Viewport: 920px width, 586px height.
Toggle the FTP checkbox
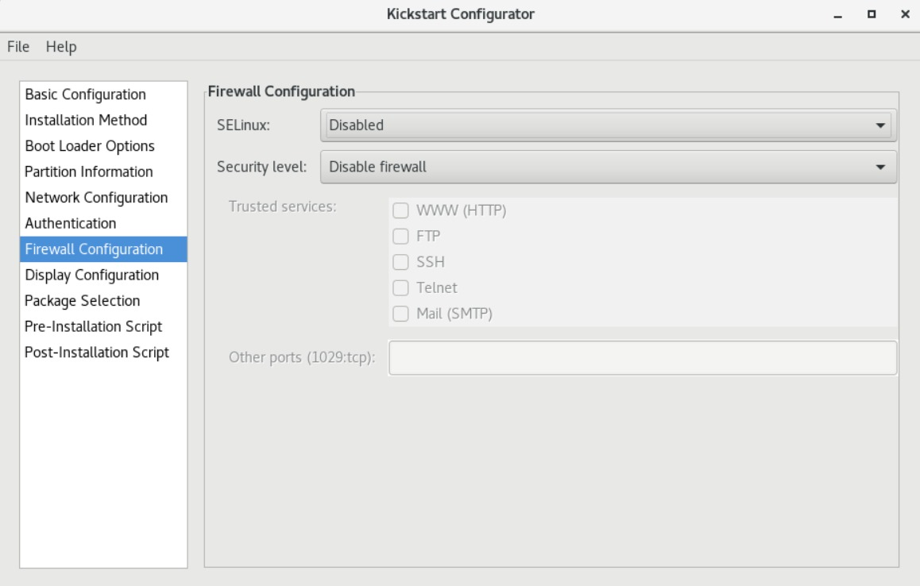(401, 236)
